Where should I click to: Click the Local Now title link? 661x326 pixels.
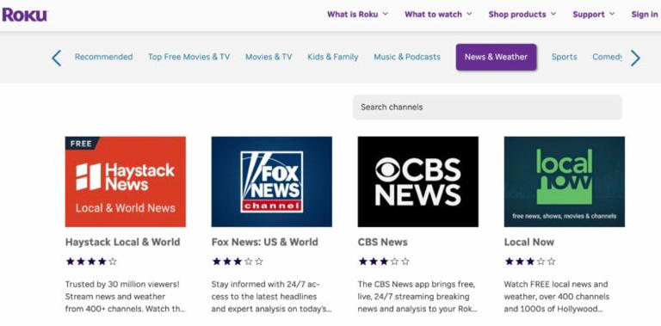click(x=529, y=243)
